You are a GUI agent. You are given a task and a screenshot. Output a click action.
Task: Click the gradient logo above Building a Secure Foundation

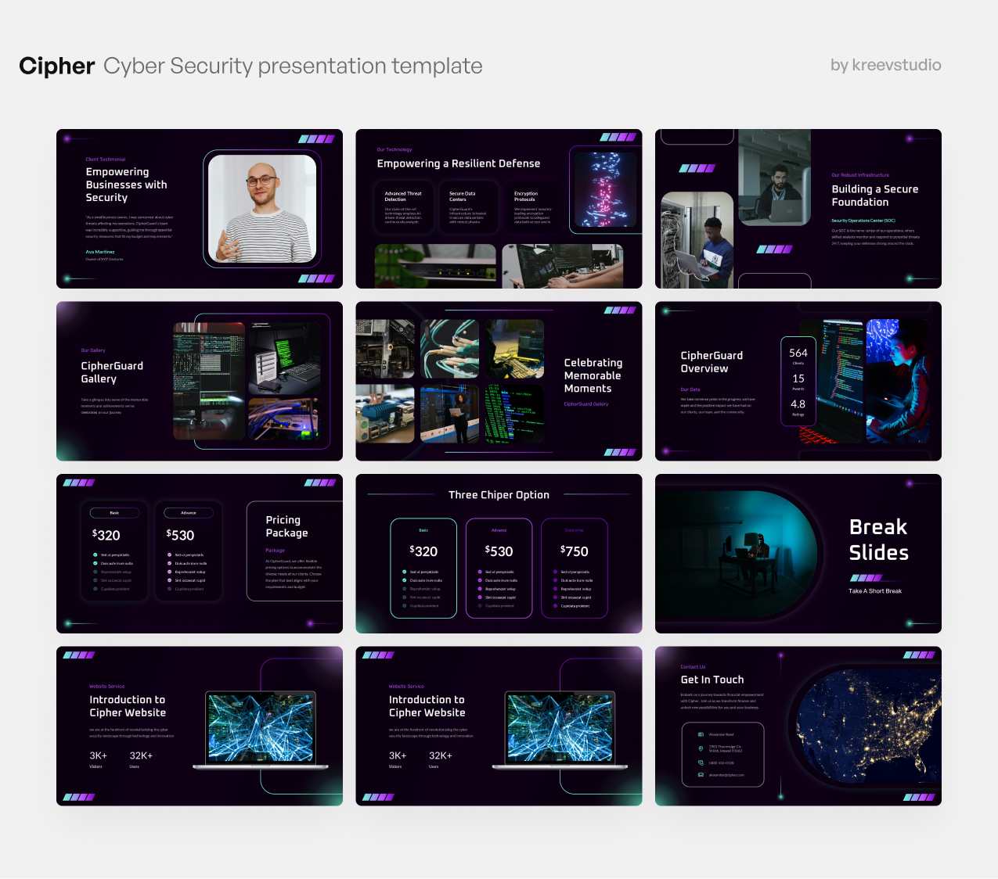click(697, 167)
